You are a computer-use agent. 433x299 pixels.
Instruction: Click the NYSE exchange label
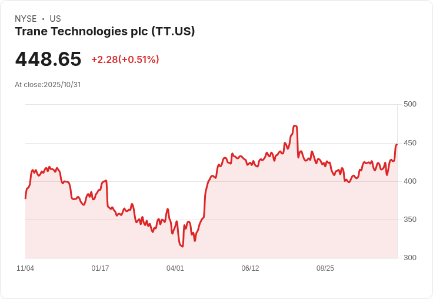click(26, 19)
